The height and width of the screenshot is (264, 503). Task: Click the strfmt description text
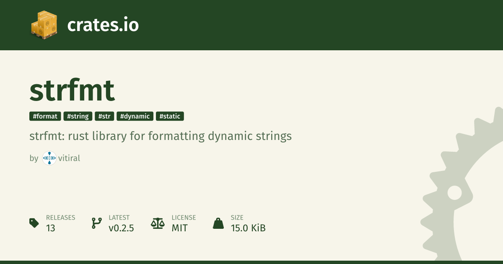tap(161, 136)
